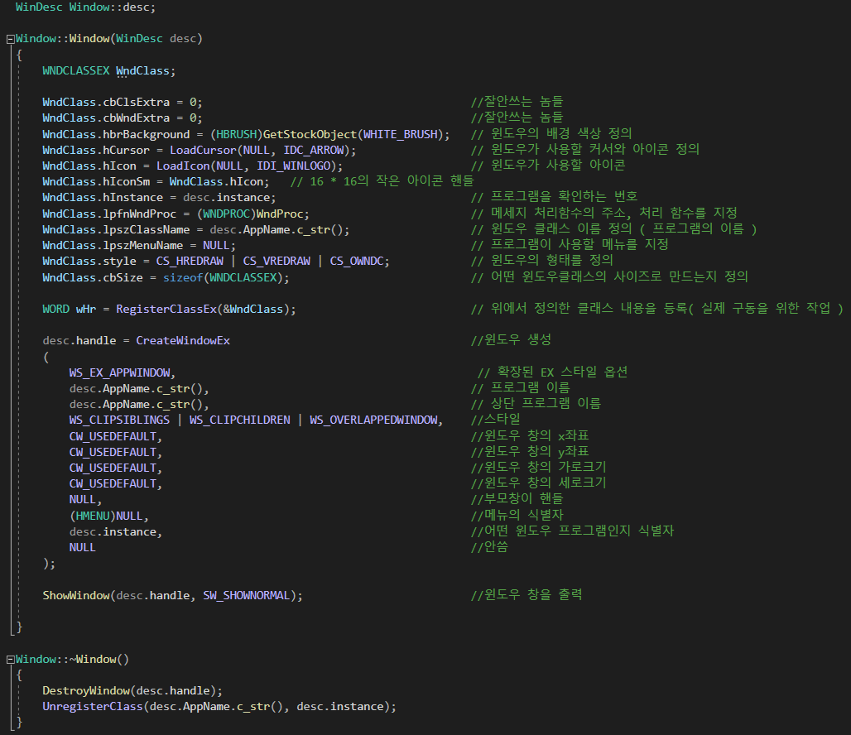Click the UnregisterClass call line
The width and height of the screenshot is (851, 735).
tap(219, 706)
